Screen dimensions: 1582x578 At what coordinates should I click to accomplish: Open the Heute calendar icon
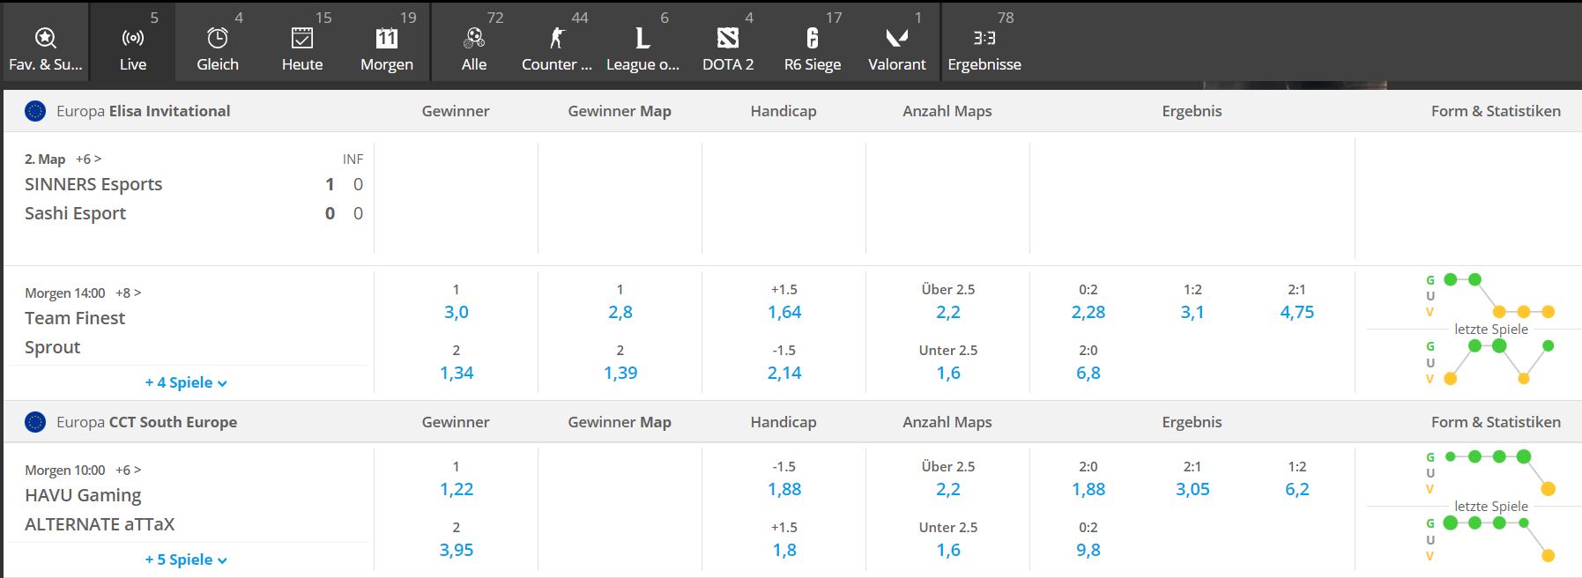tap(302, 38)
